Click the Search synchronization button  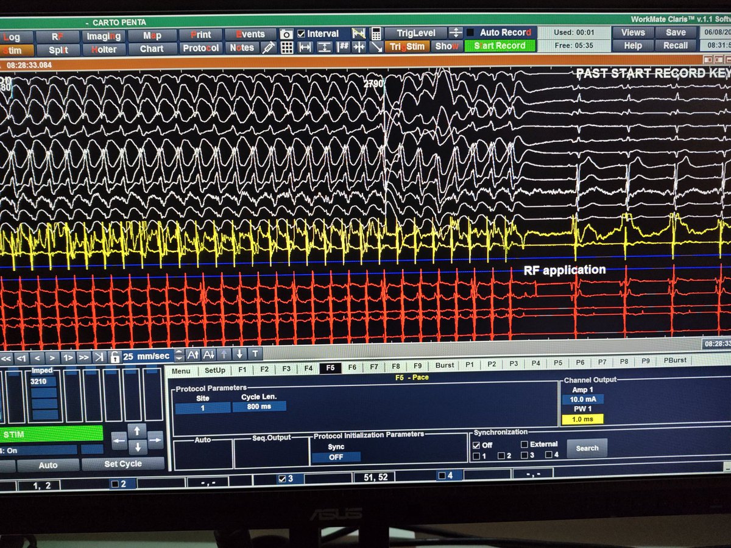[587, 448]
